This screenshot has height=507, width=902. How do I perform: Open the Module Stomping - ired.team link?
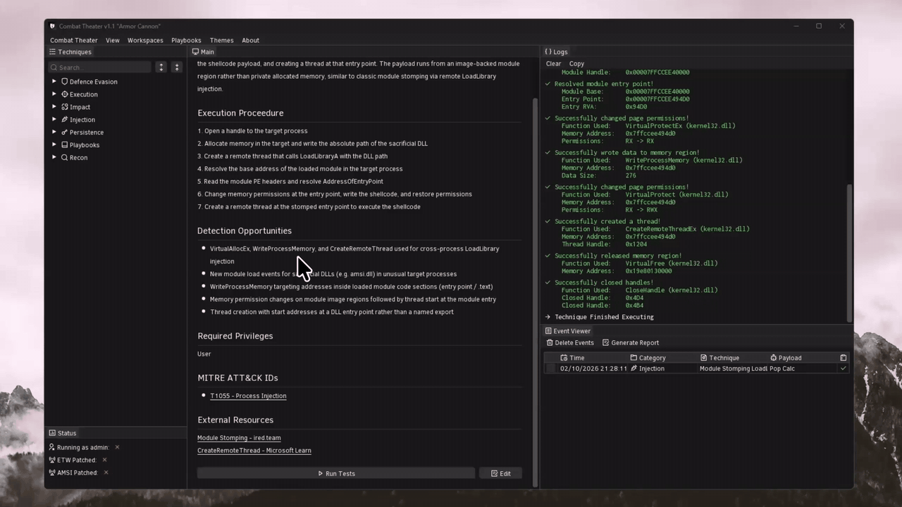(239, 438)
